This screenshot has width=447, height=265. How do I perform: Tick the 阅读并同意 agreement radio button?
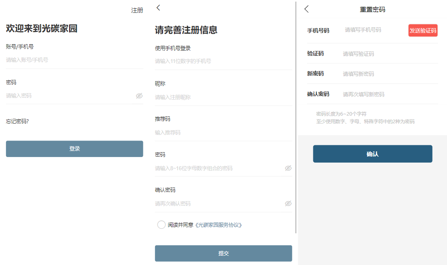pos(161,225)
